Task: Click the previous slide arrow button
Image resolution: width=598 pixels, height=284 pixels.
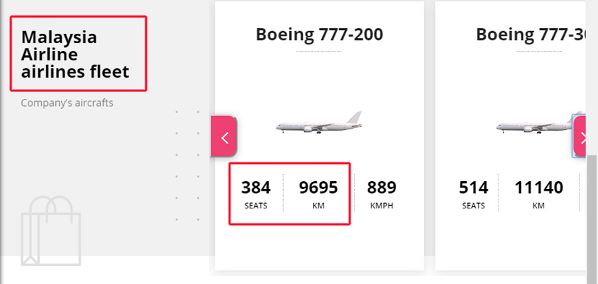Action: coord(224,137)
